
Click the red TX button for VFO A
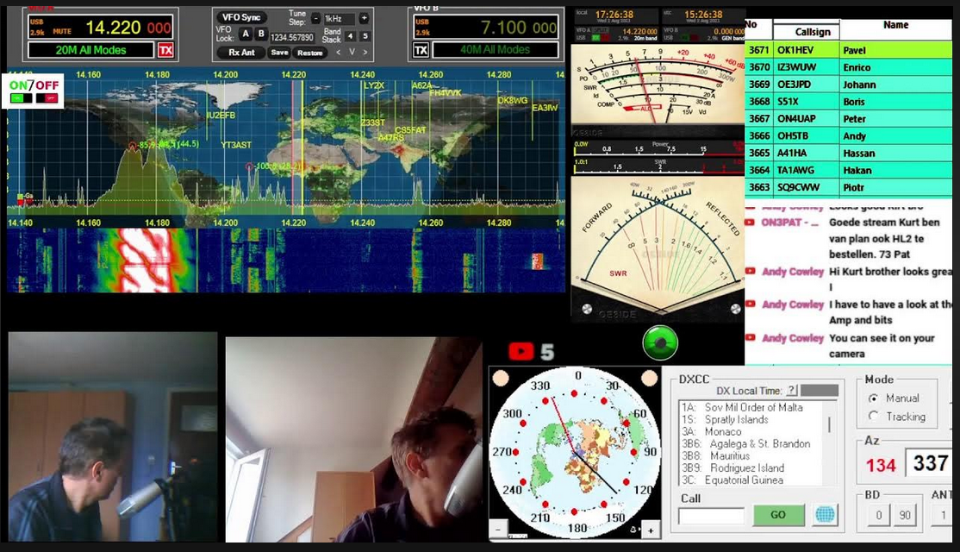(165, 50)
